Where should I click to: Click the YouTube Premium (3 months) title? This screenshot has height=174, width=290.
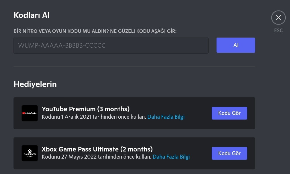(x=86, y=109)
